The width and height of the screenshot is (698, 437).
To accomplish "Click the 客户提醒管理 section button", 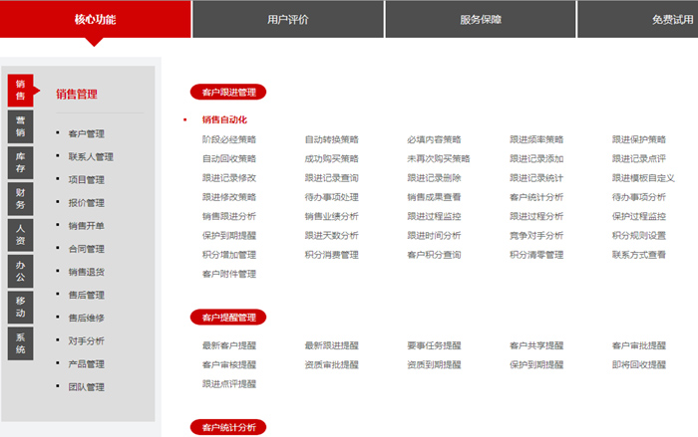I will coord(228,318).
